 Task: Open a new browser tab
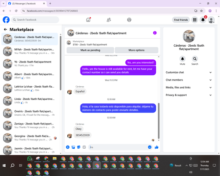click(50, 4)
